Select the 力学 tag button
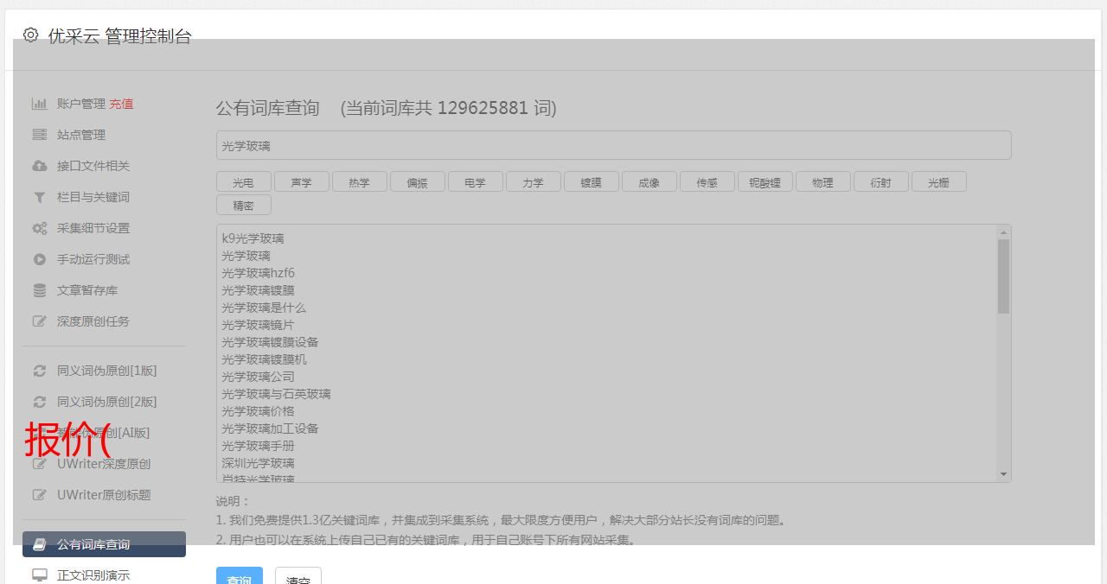The image size is (1107, 584). coord(534,181)
